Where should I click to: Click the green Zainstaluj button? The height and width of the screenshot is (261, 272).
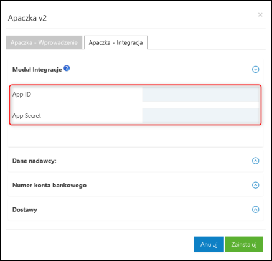pos(244,244)
